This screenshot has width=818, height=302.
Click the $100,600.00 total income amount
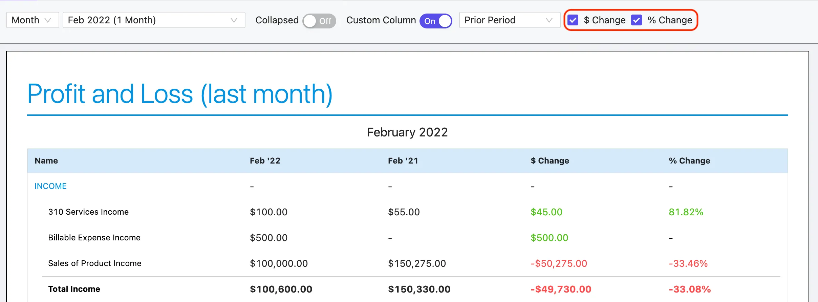[x=281, y=289]
